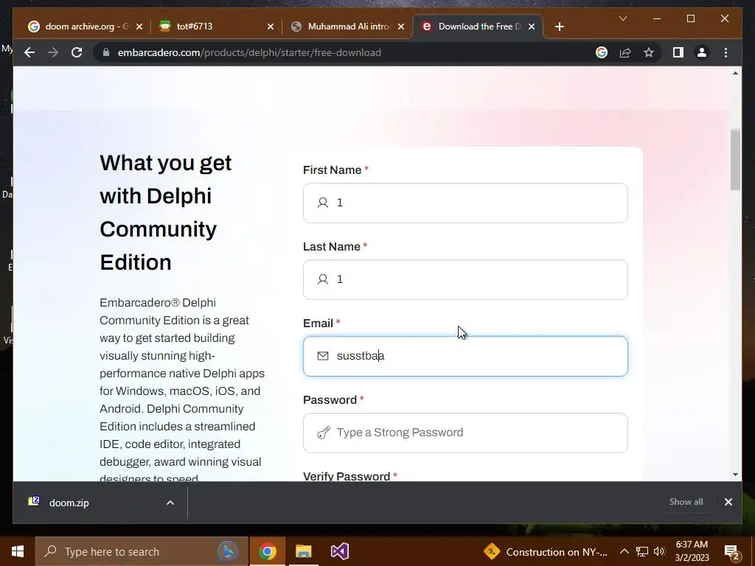The image size is (755, 566).
Task: Click the scrollbar down arrow
Action: [x=735, y=475]
